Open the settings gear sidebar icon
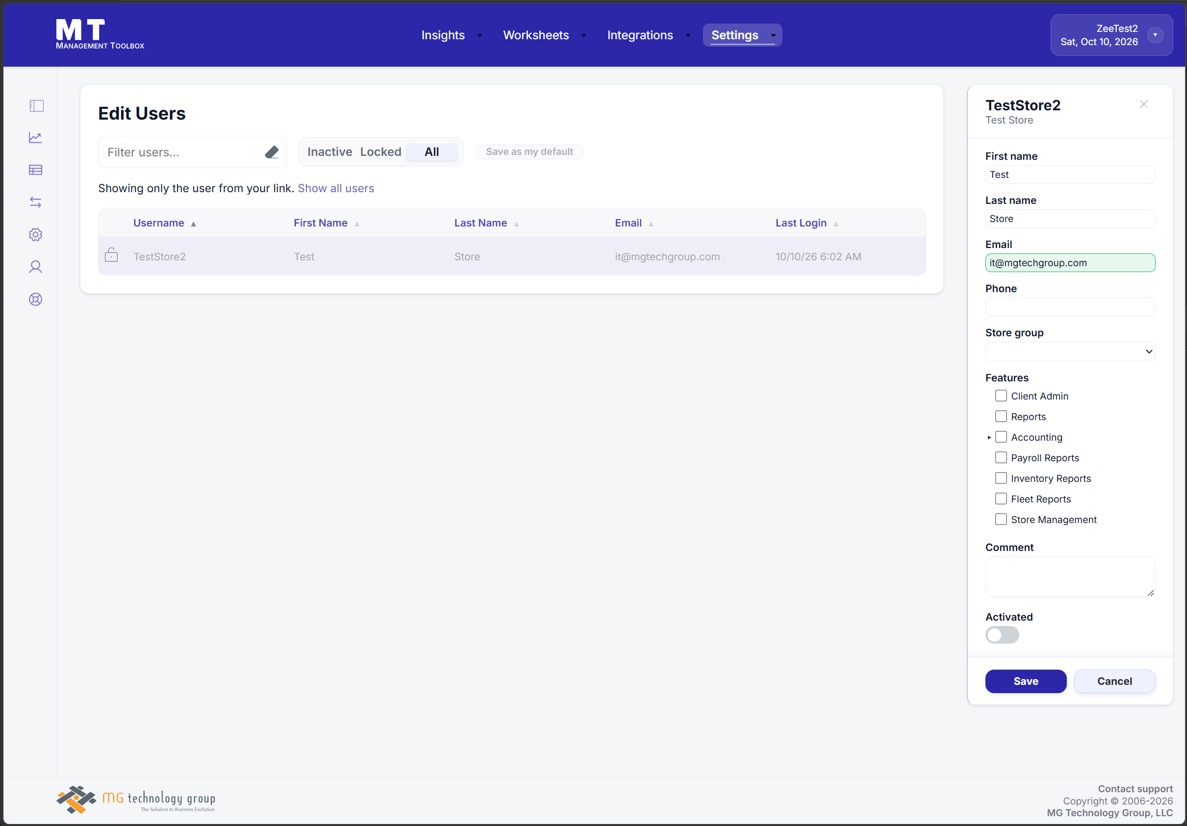 click(x=36, y=234)
